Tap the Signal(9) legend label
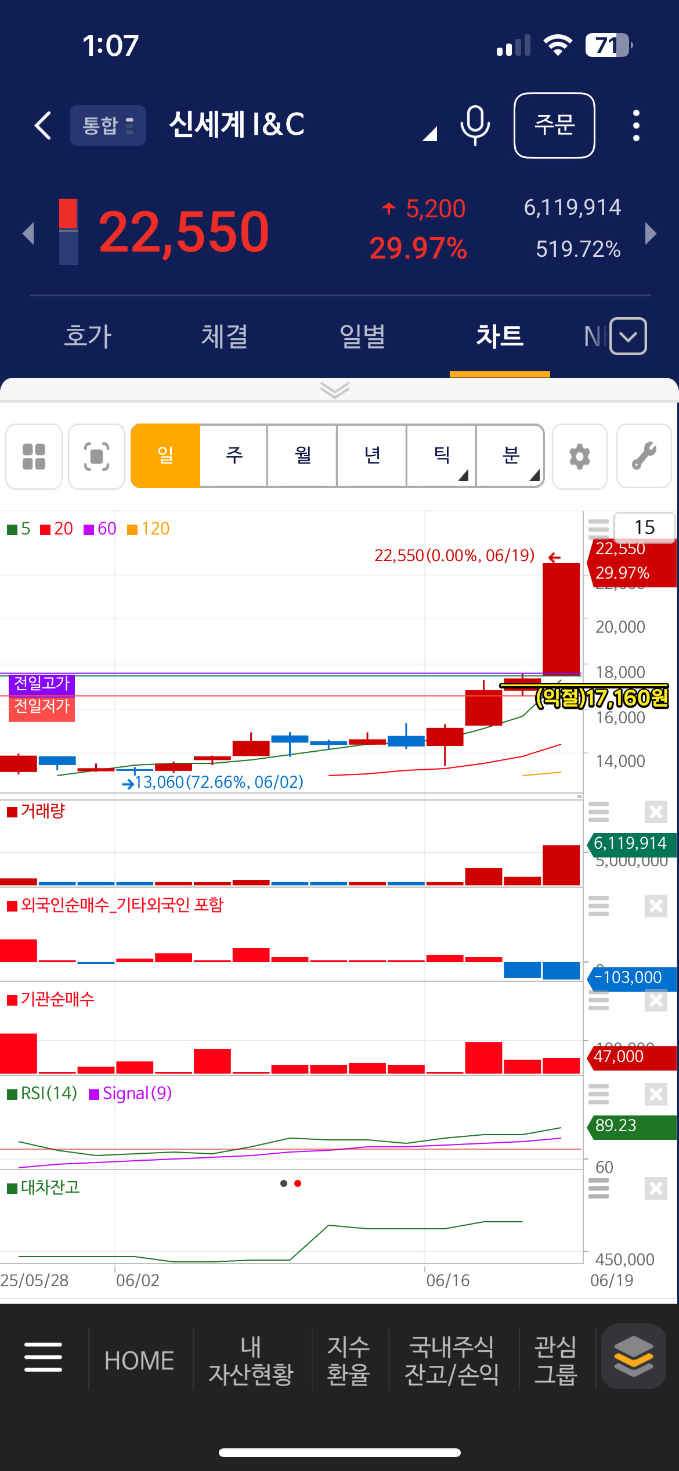 [x=131, y=1093]
